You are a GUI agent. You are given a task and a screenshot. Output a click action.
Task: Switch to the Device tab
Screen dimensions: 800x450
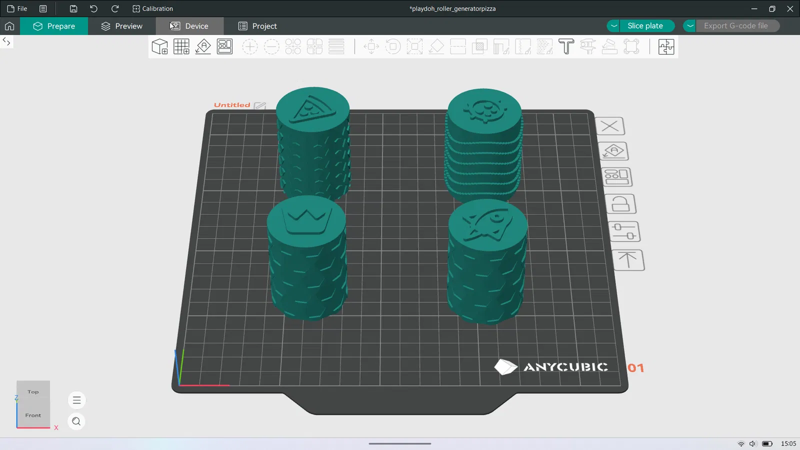click(x=189, y=26)
